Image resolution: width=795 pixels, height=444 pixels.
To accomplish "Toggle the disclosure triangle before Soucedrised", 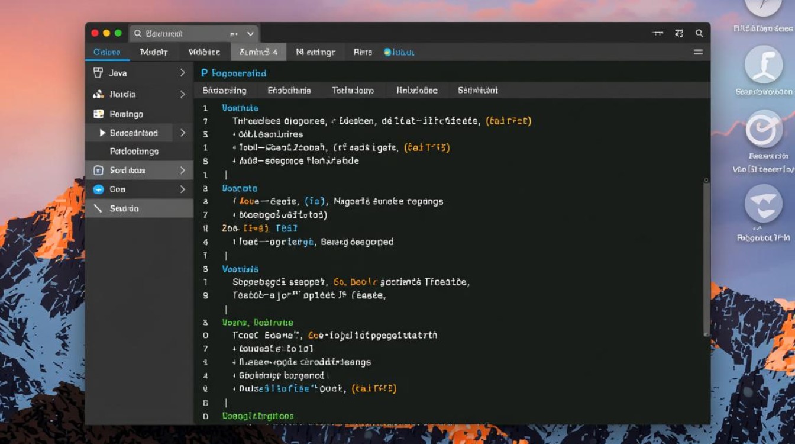I will [x=102, y=133].
